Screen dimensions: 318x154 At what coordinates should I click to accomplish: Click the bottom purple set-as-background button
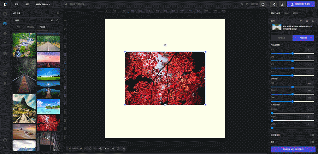tap(293, 149)
